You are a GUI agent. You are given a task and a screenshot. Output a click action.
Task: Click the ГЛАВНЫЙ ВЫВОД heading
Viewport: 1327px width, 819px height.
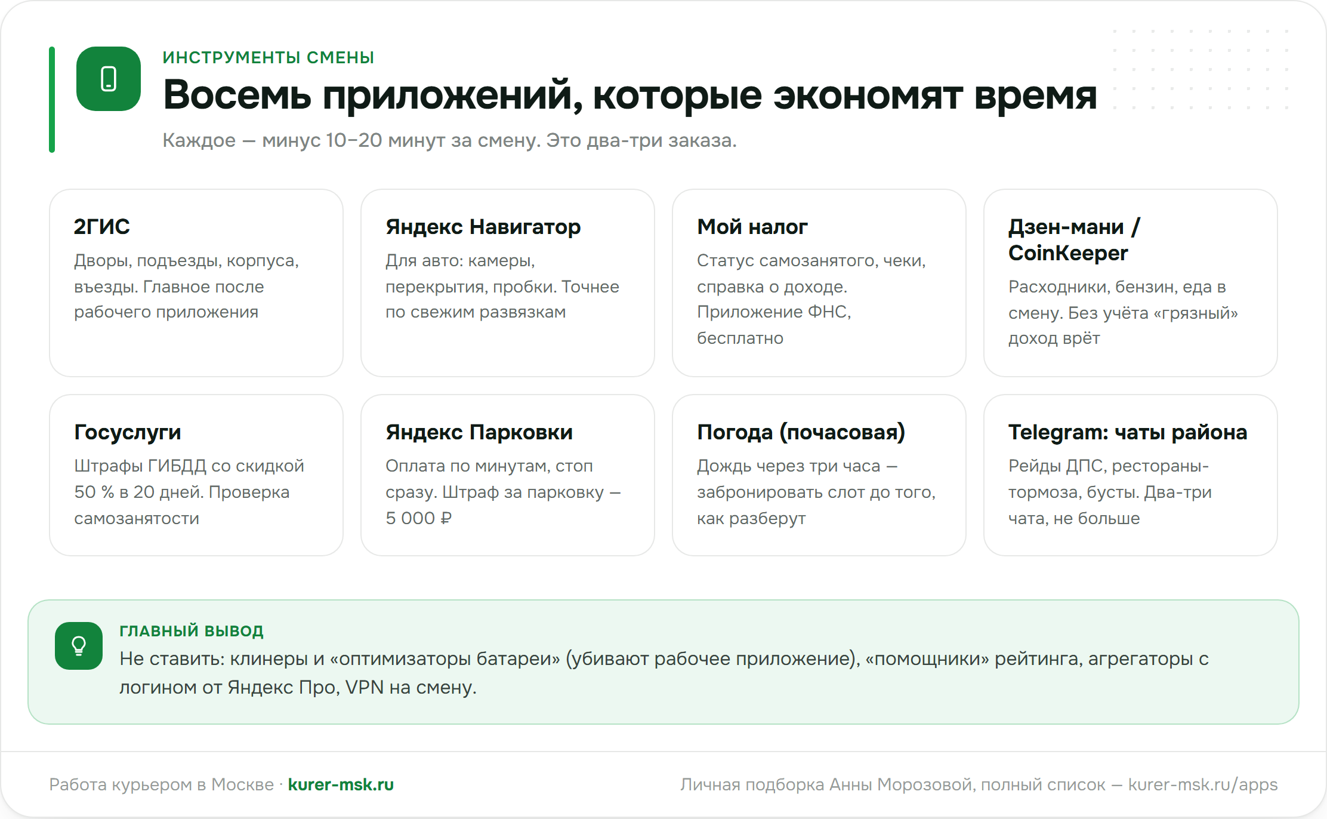point(192,631)
